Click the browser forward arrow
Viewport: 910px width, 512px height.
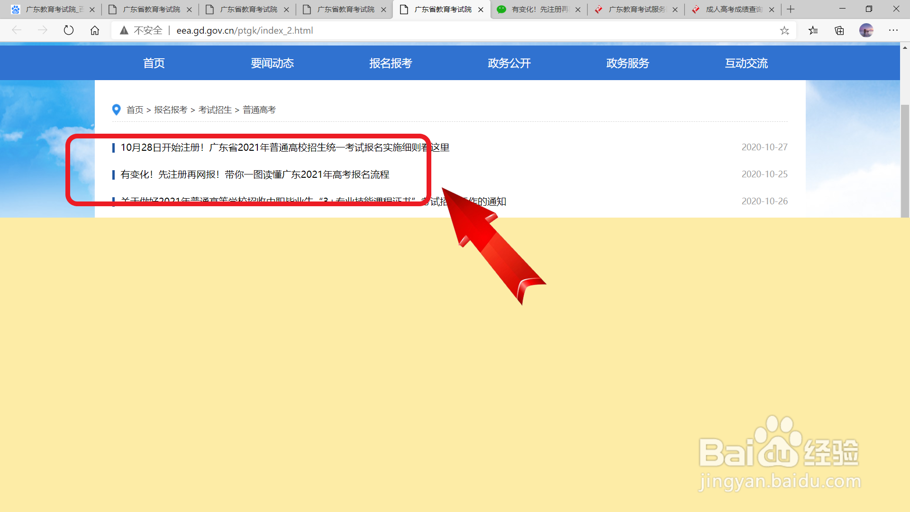[43, 30]
